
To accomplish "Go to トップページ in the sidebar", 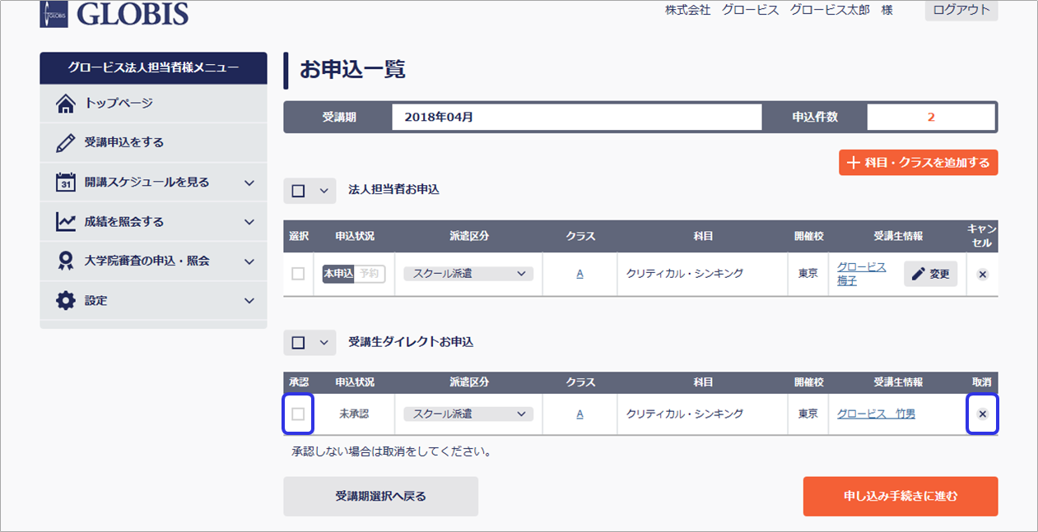I will [153, 104].
